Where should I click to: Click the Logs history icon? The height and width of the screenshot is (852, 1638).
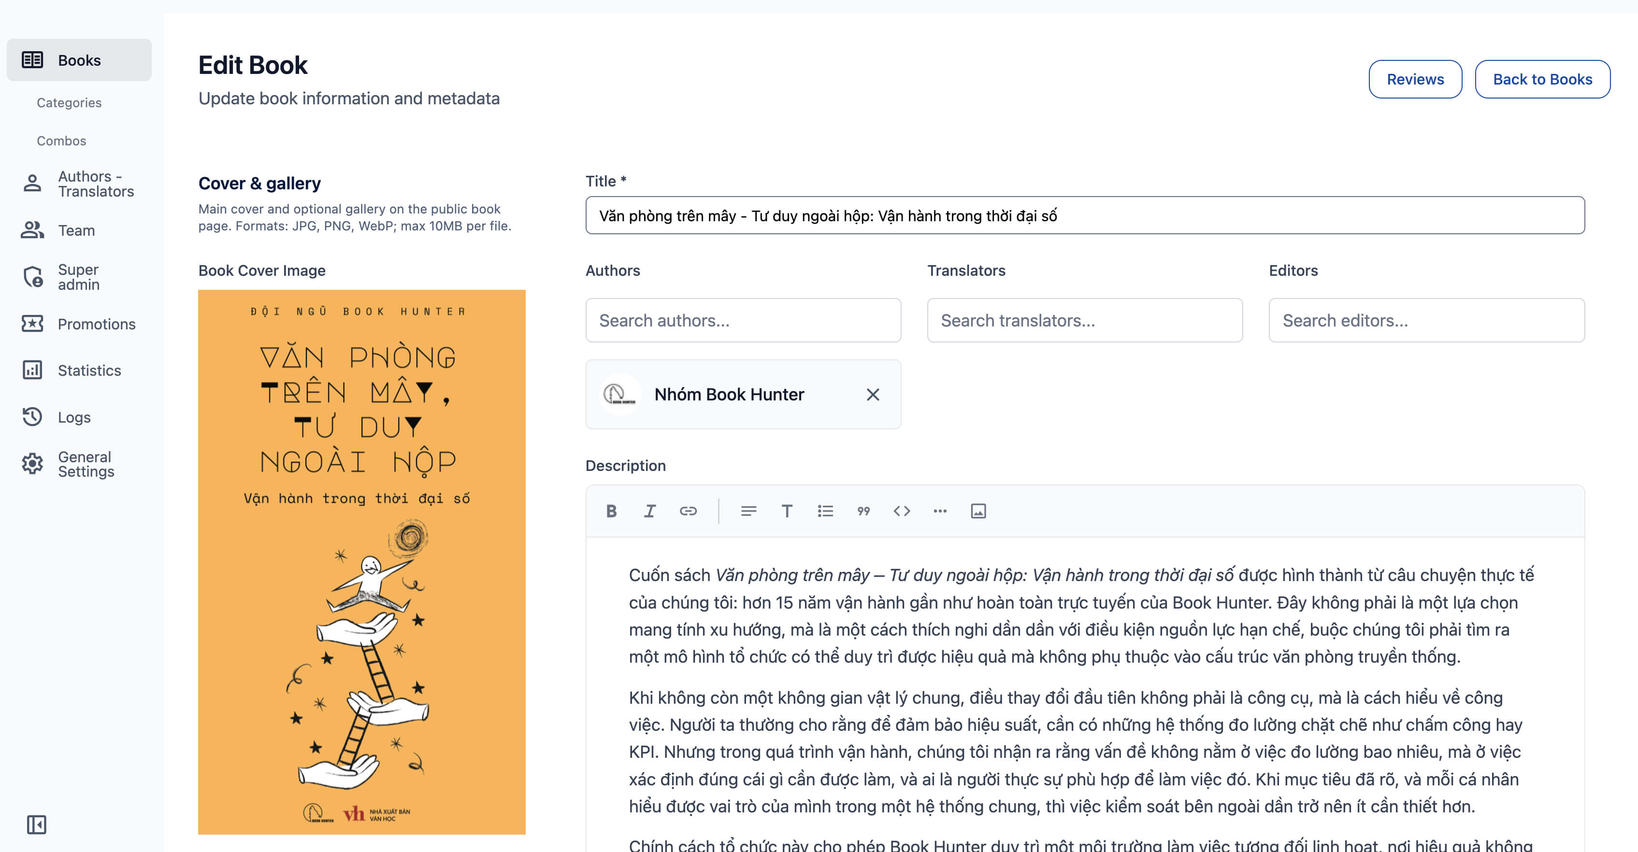pos(32,417)
